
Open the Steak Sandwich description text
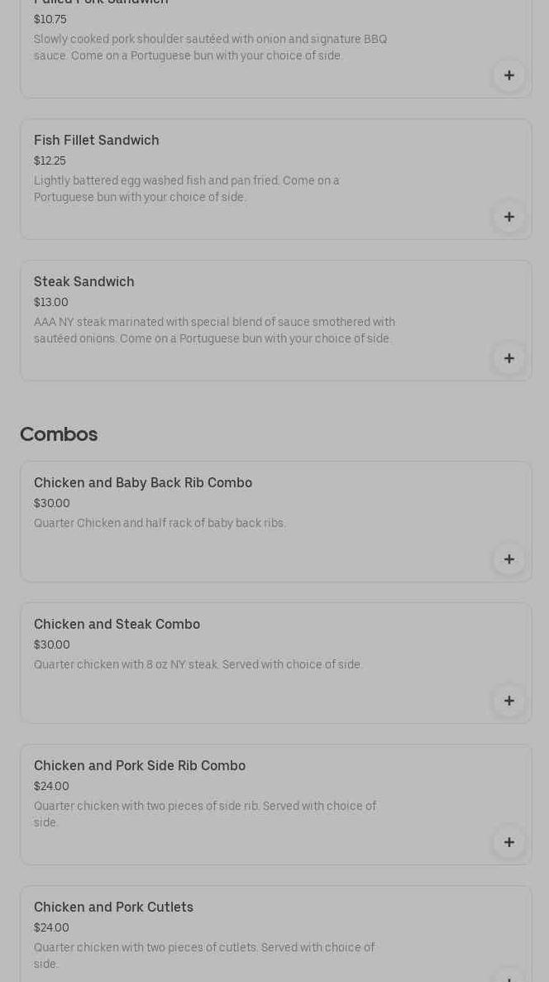tap(214, 331)
